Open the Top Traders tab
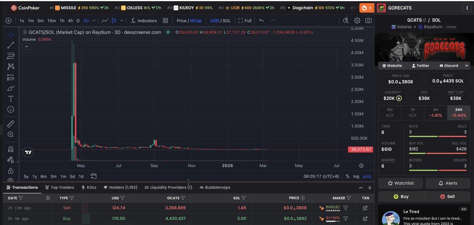Screen dimensions: 474x225 click(x=60, y=187)
